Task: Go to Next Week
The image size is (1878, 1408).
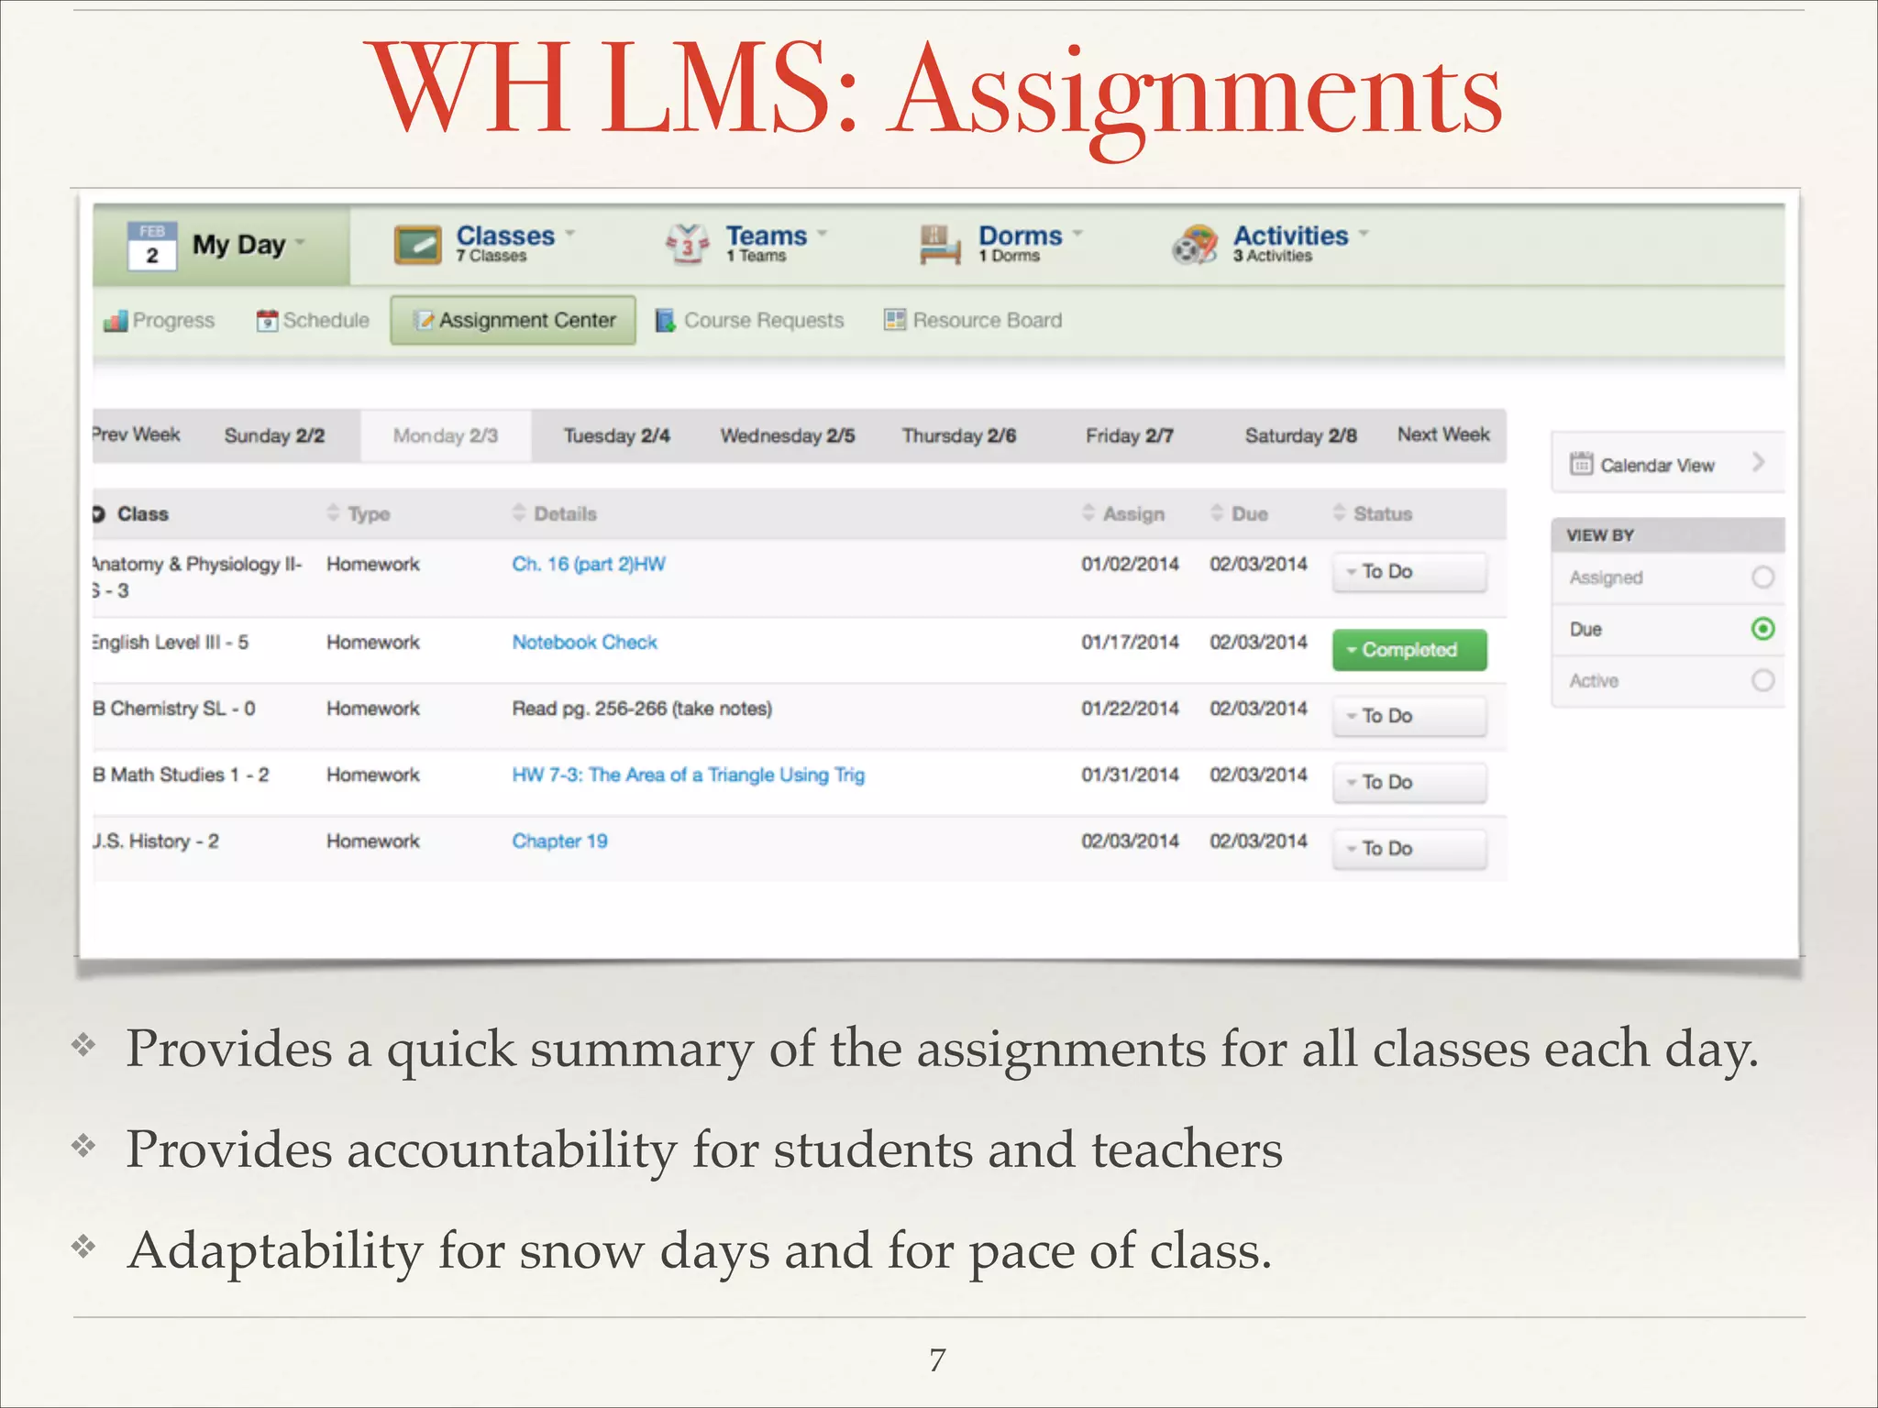Action: tap(1444, 434)
